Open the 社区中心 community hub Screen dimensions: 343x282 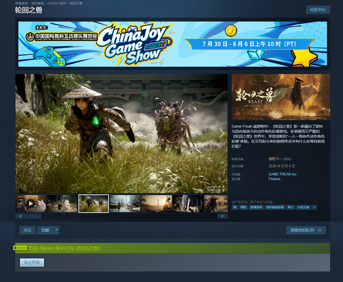(318, 10)
